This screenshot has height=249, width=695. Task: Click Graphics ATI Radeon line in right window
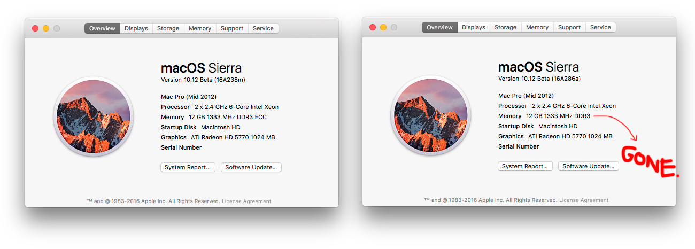pos(555,136)
